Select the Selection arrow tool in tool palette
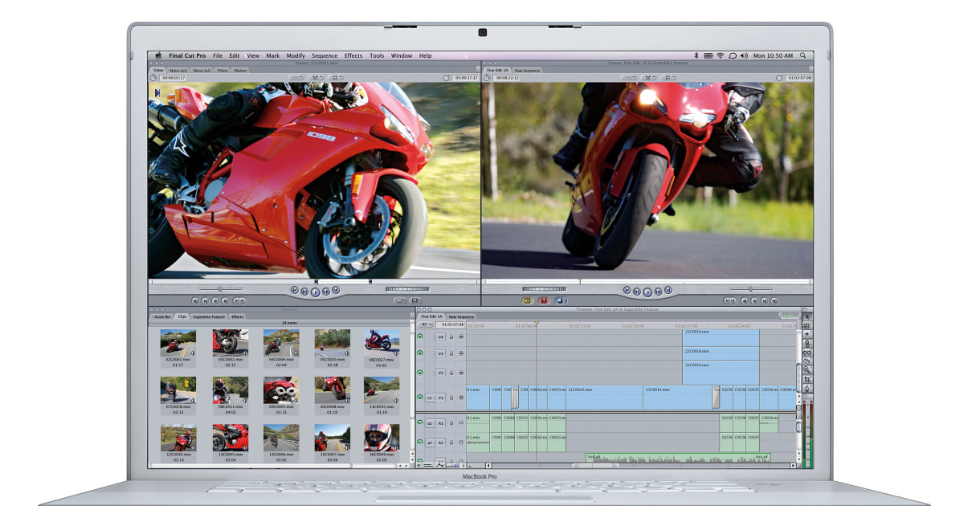964x506 pixels. pos(807,316)
